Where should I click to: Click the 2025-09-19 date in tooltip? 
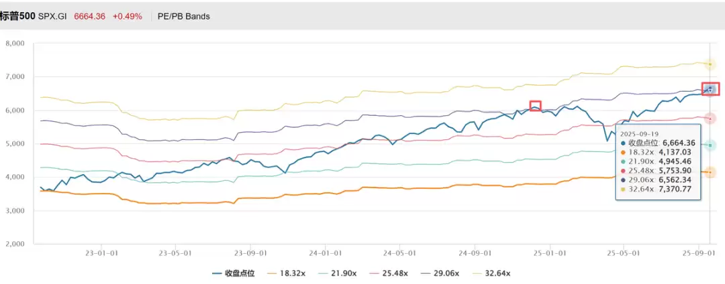[x=640, y=133]
